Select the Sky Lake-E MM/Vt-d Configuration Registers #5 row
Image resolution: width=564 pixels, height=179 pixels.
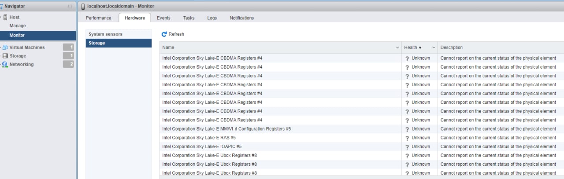point(362,129)
